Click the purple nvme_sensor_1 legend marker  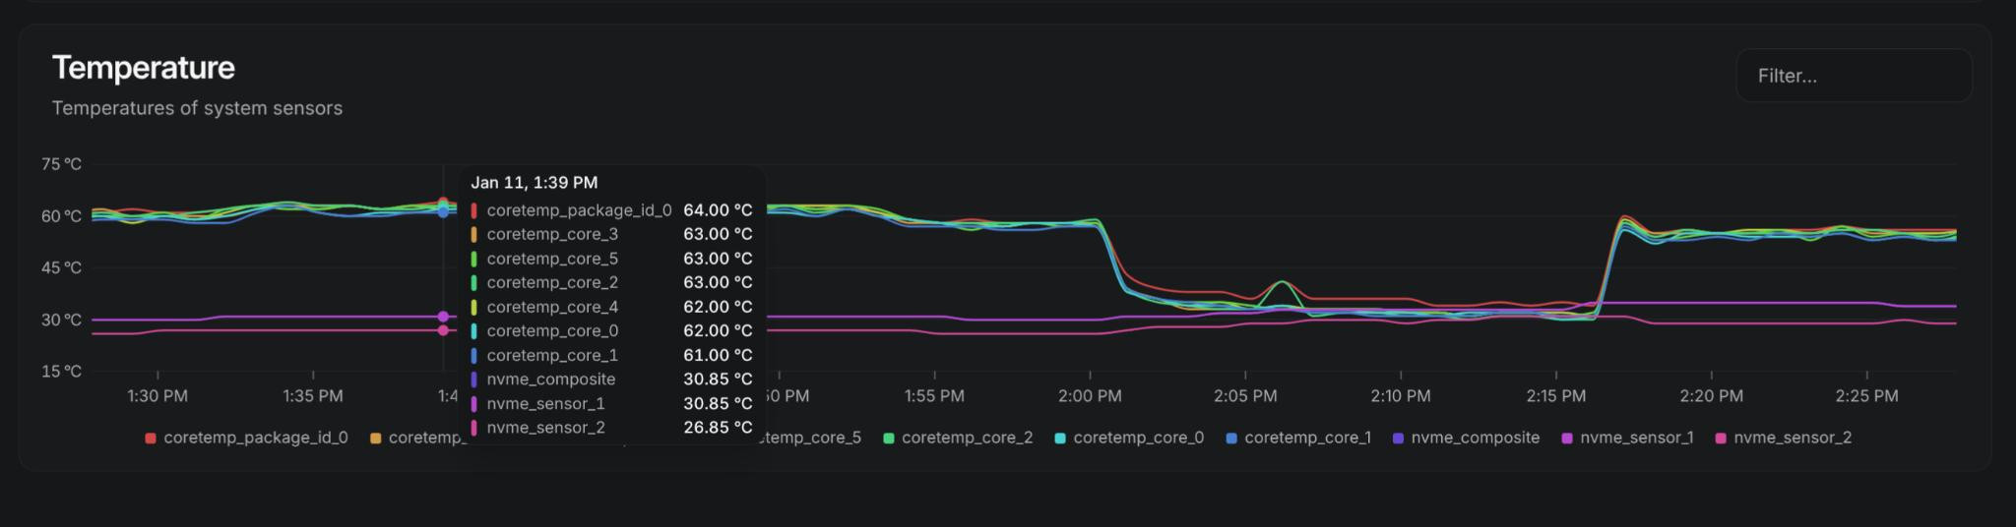1567,439
